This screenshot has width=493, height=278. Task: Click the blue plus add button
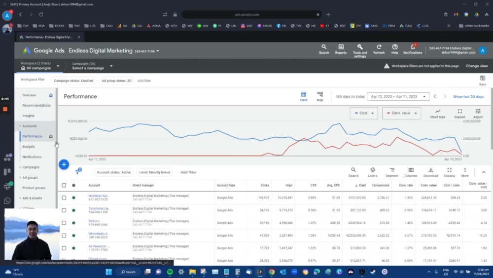click(x=64, y=164)
